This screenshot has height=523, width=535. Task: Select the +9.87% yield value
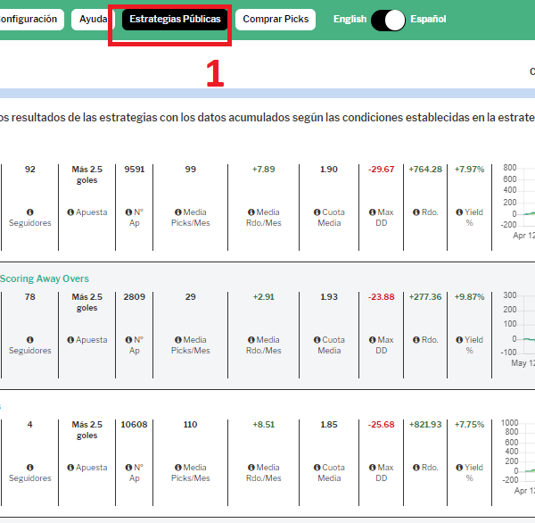[x=470, y=297]
